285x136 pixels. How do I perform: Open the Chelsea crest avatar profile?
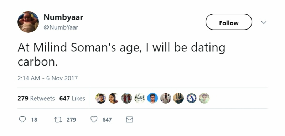click(191, 98)
